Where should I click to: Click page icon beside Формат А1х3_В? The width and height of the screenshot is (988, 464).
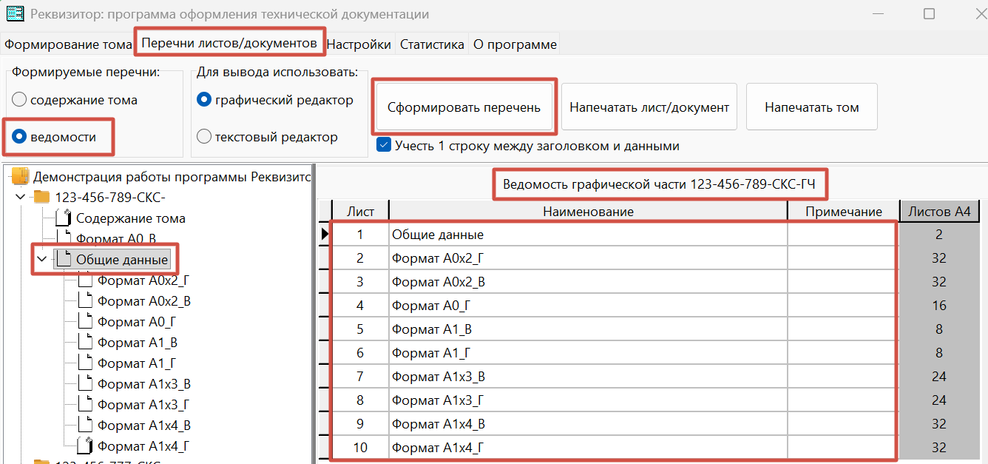tap(86, 383)
